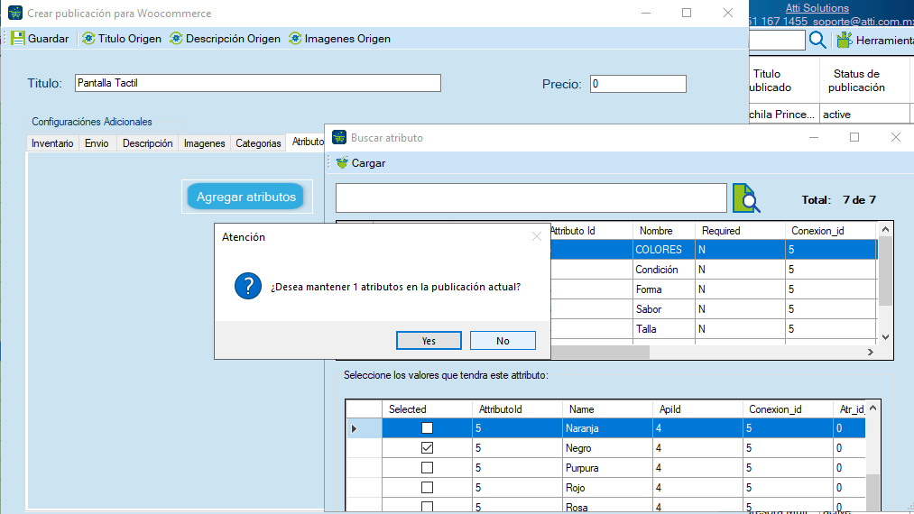Screen dimensions: 914x514
Task: Open the Atti Solutions link
Action: pos(817,8)
